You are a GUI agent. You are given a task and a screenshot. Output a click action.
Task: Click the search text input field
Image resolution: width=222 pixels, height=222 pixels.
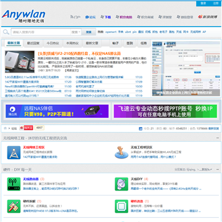coord(41,32)
